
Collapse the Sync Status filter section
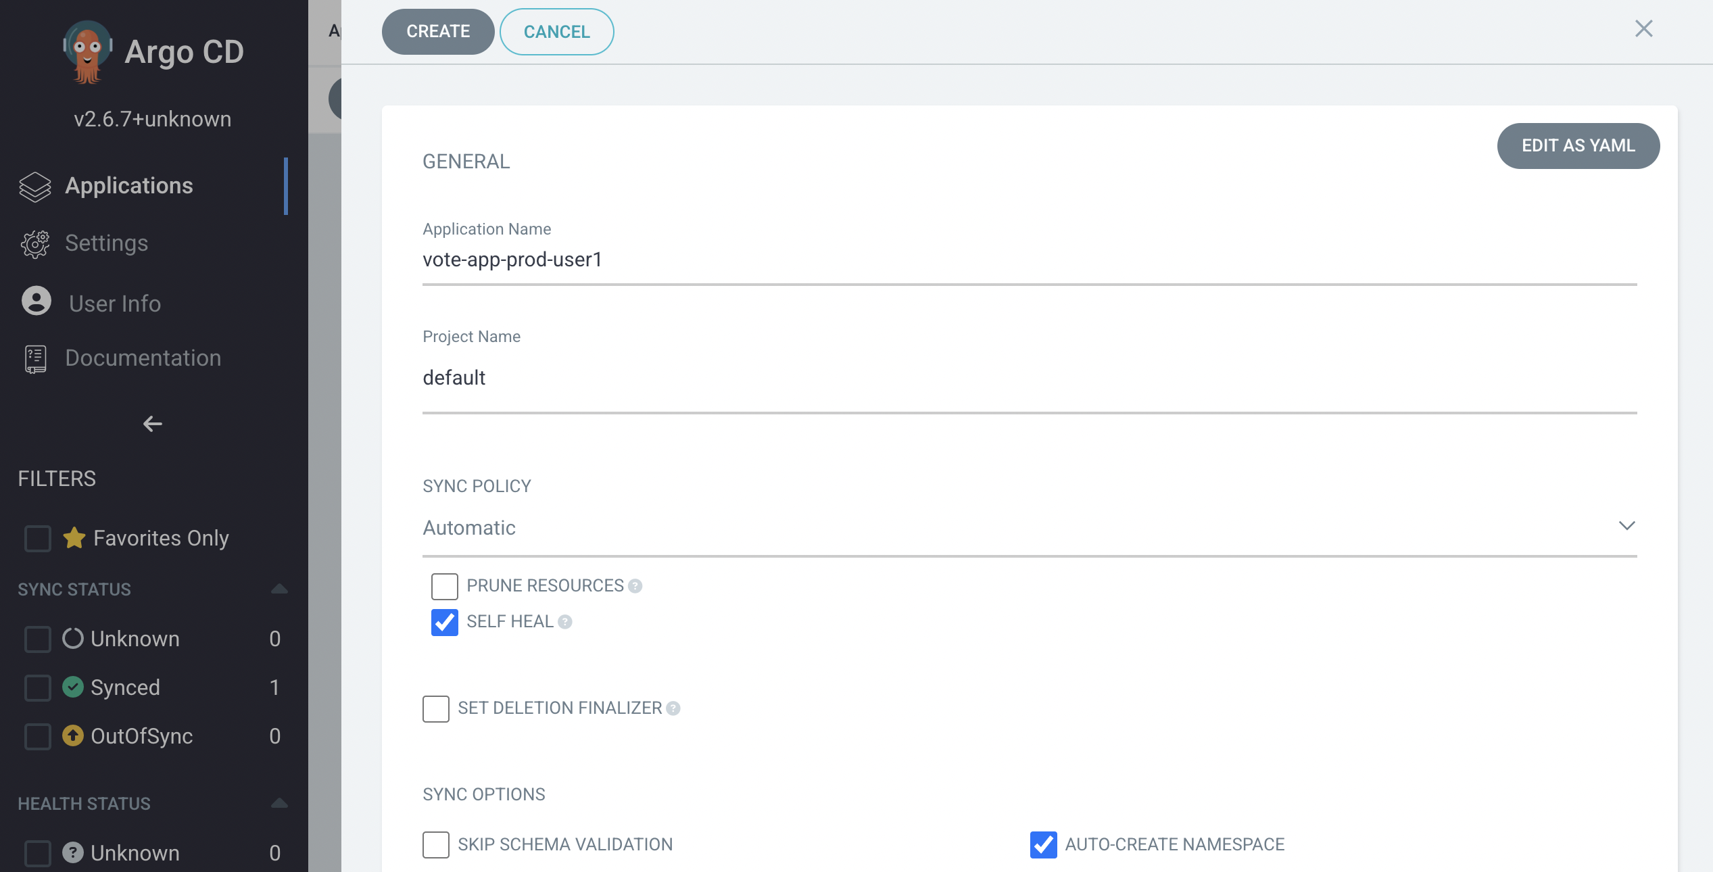point(279,589)
